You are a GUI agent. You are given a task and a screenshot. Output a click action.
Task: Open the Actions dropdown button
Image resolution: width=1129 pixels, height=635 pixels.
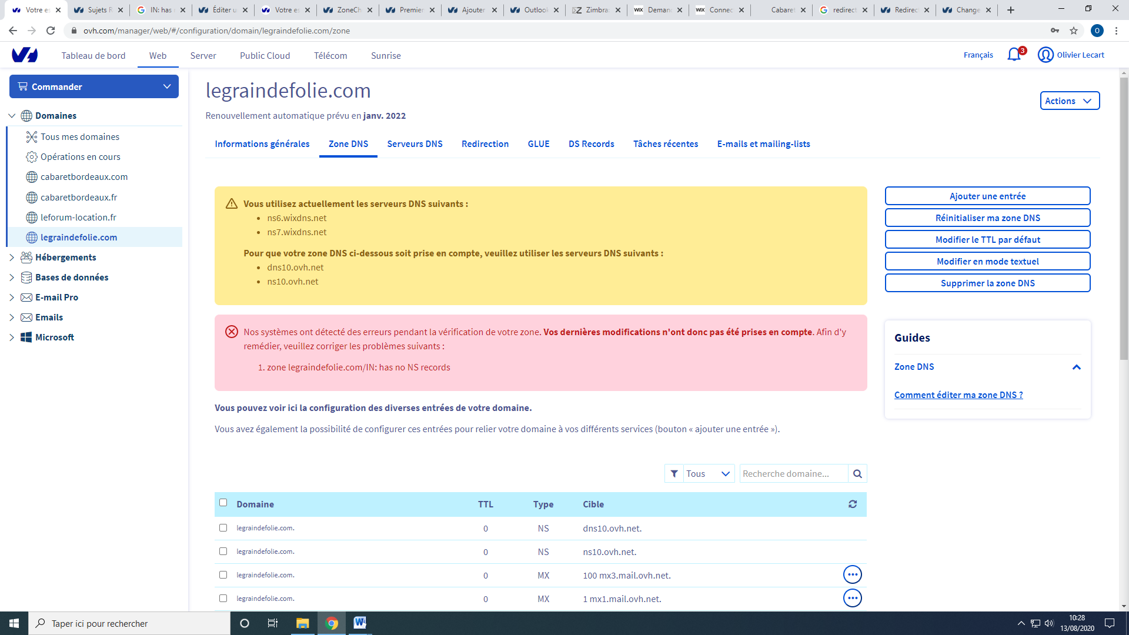(1069, 101)
